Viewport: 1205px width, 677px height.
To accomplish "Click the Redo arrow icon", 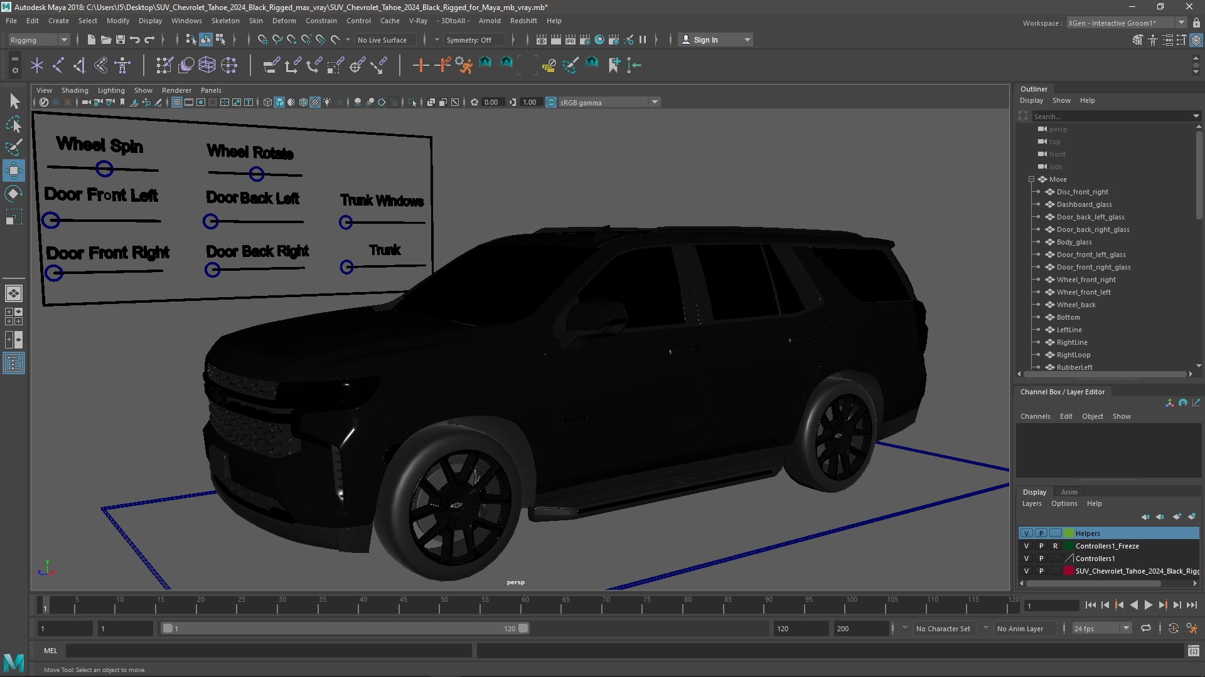I will coord(149,39).
